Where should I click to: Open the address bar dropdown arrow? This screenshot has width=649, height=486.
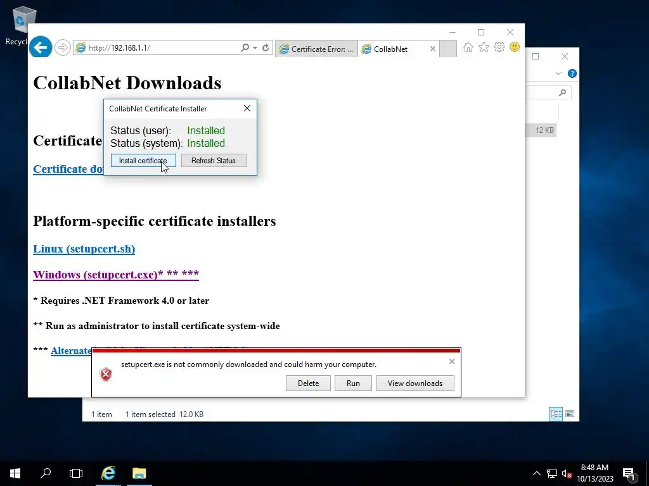click(255, 48)
